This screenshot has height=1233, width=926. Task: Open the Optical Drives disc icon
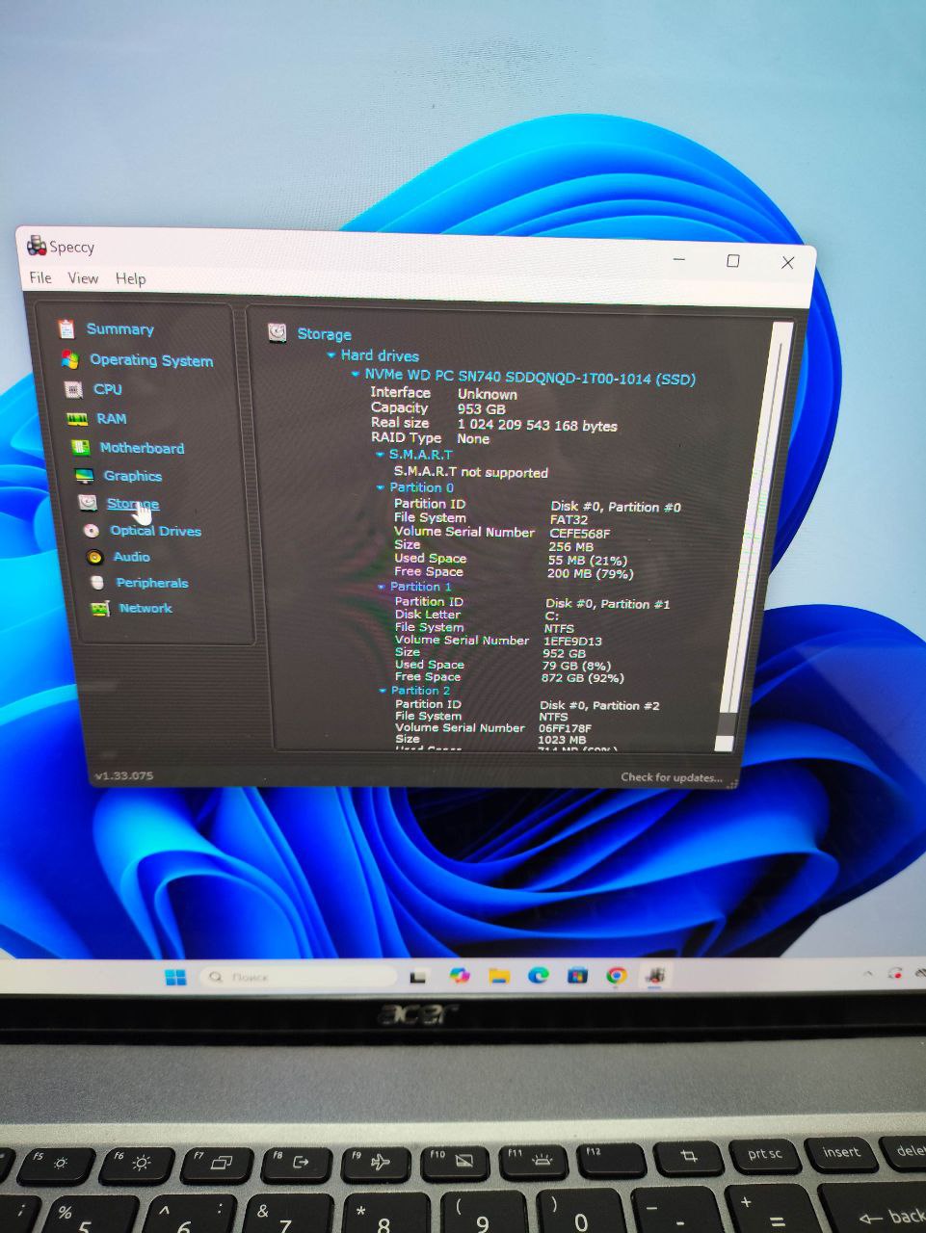click(x=92, y=531)
